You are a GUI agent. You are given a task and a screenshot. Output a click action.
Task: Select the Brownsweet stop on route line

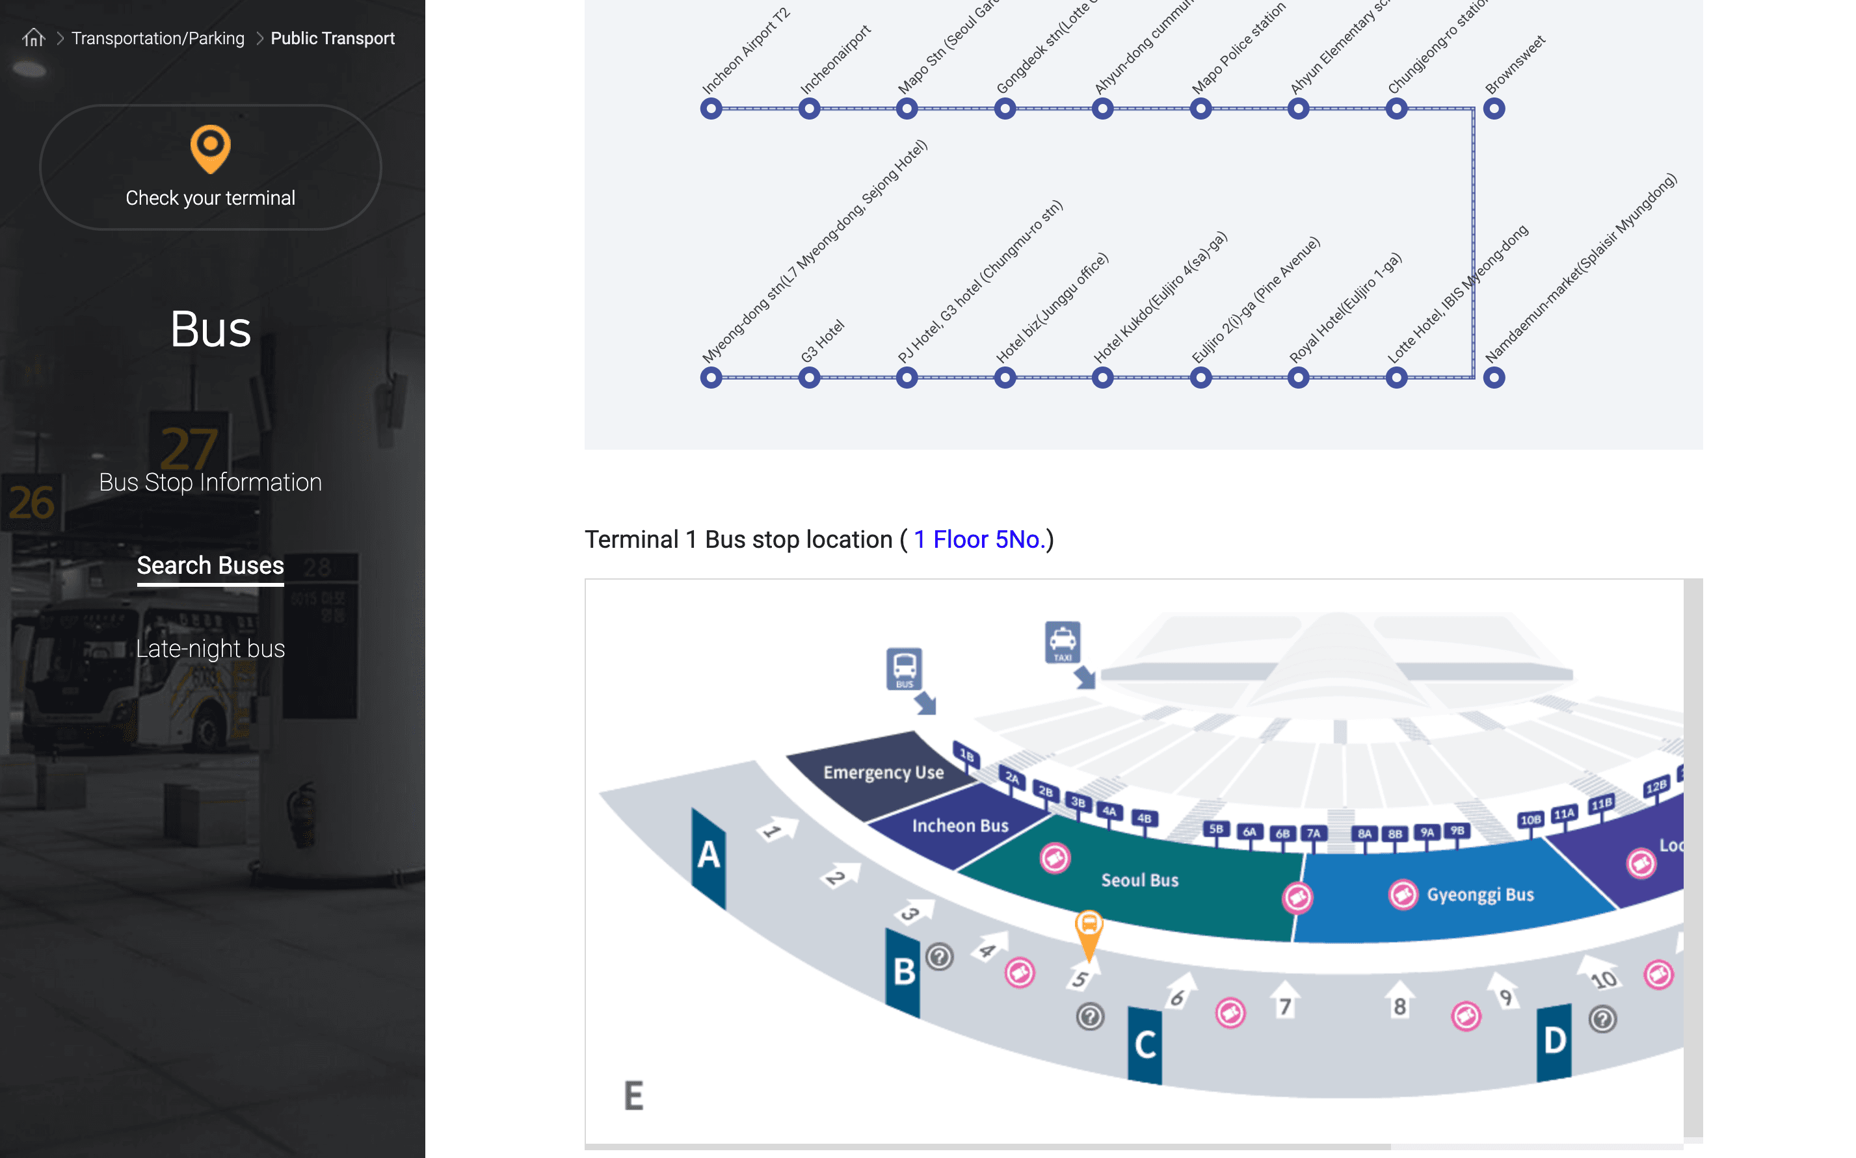point(1494,109)
